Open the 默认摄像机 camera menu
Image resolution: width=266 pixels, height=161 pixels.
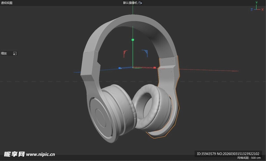pos(130,3)
